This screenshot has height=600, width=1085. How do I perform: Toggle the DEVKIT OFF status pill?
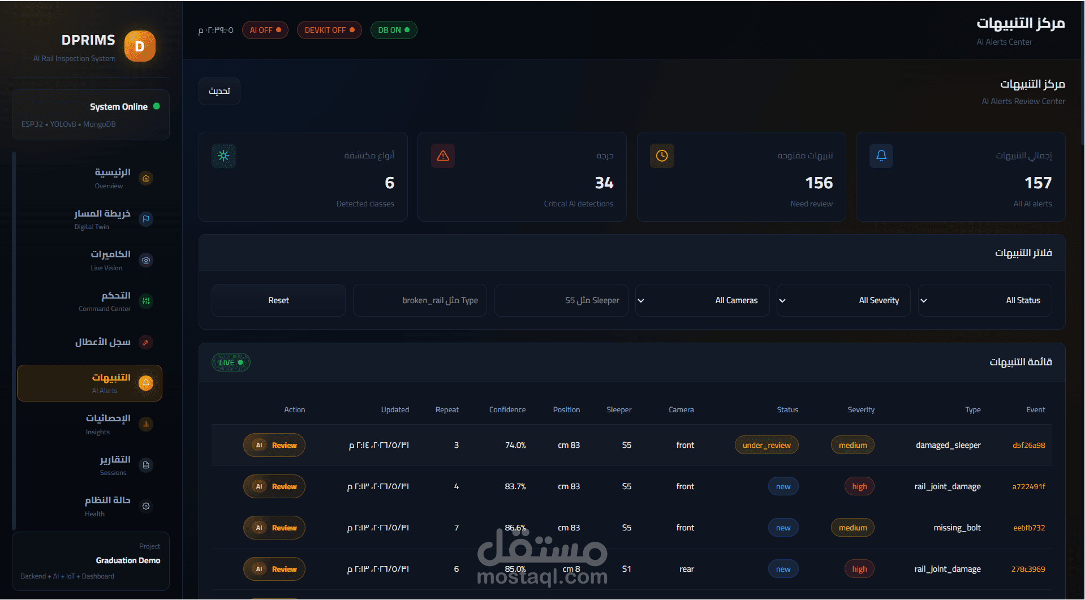329,30
